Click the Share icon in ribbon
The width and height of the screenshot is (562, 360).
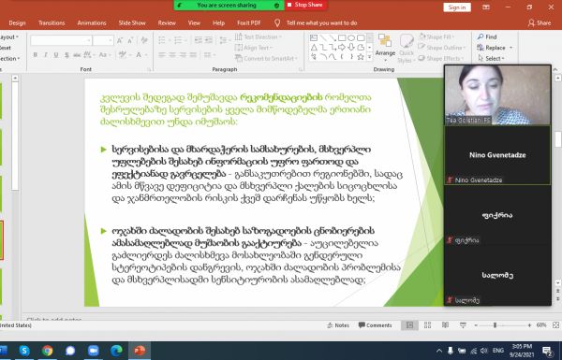click(540, 22)
